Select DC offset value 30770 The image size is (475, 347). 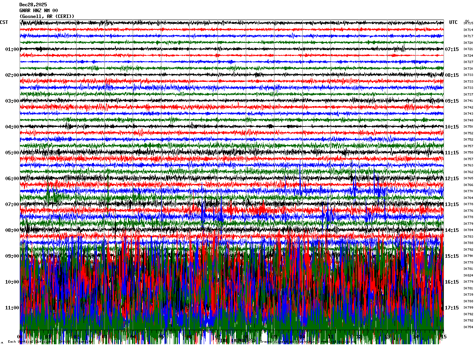[468, 191]
